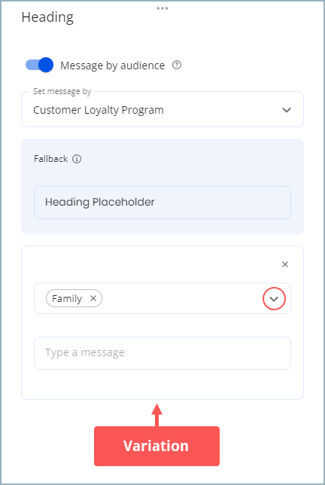This screenshot has height=485, width=325.
Task: Click the Heading Placeholder fallback field
Action: (162, 203)
